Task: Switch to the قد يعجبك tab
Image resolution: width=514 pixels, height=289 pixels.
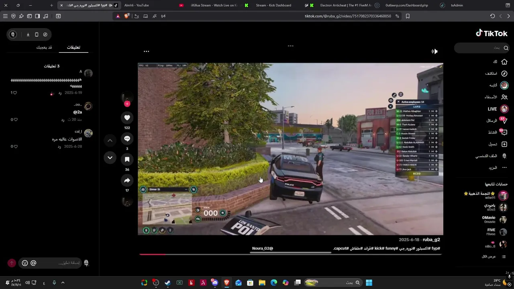Action: [x=44, y=47]
